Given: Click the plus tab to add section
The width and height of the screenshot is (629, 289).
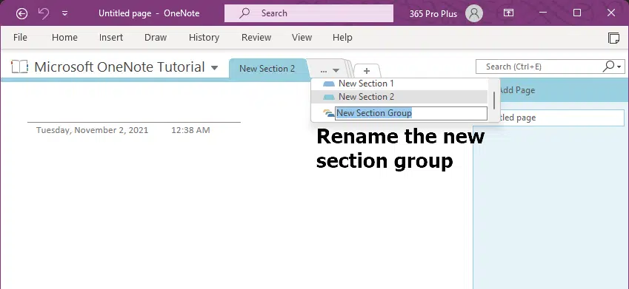Looking at the screenshot, I should [366, 71].
